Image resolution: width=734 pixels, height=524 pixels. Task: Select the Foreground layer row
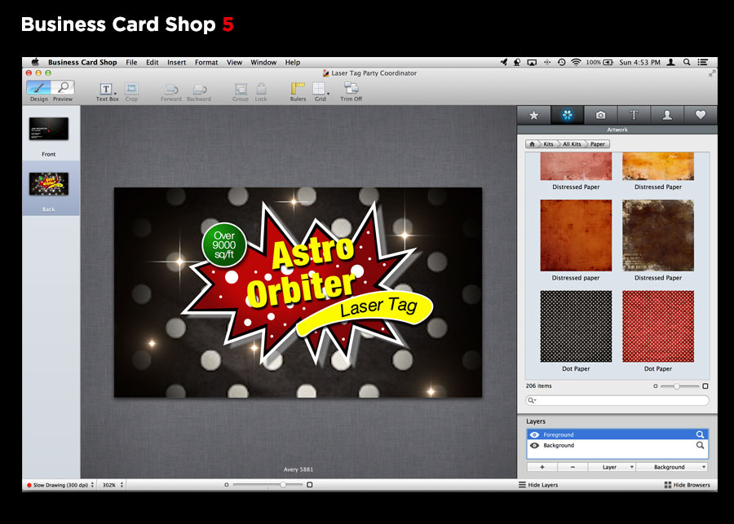[617, 434]
